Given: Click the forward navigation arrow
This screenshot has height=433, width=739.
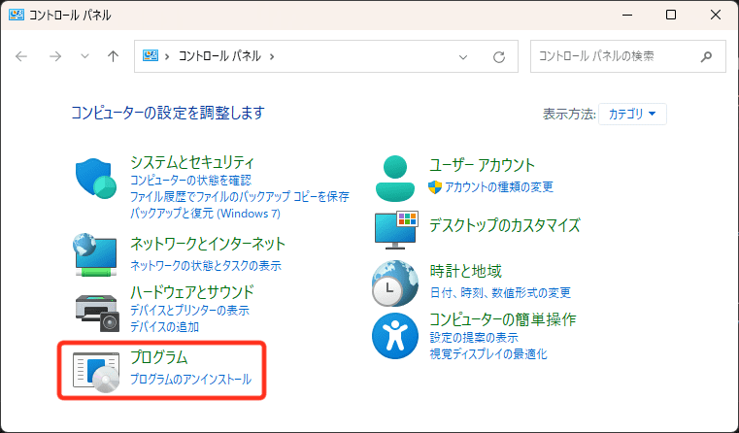Looking at the screenshot, I should pyautogui.click(x=55, y=56).
